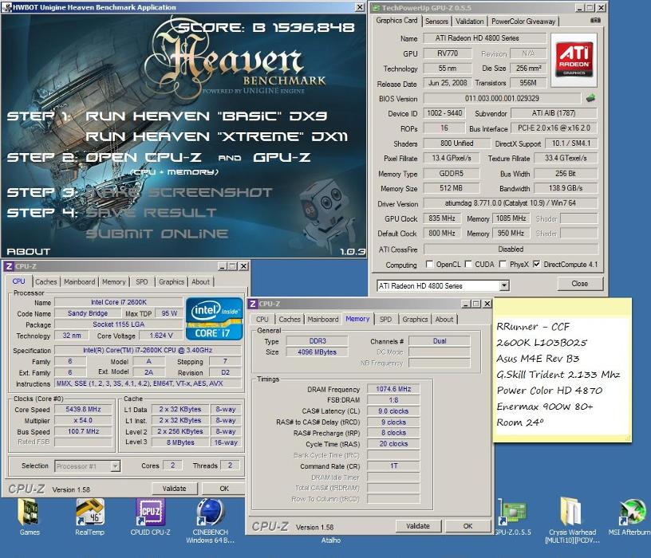
Task: Open SPD tab in CPU-Z CPU window
Action: [x=142, y=281]
